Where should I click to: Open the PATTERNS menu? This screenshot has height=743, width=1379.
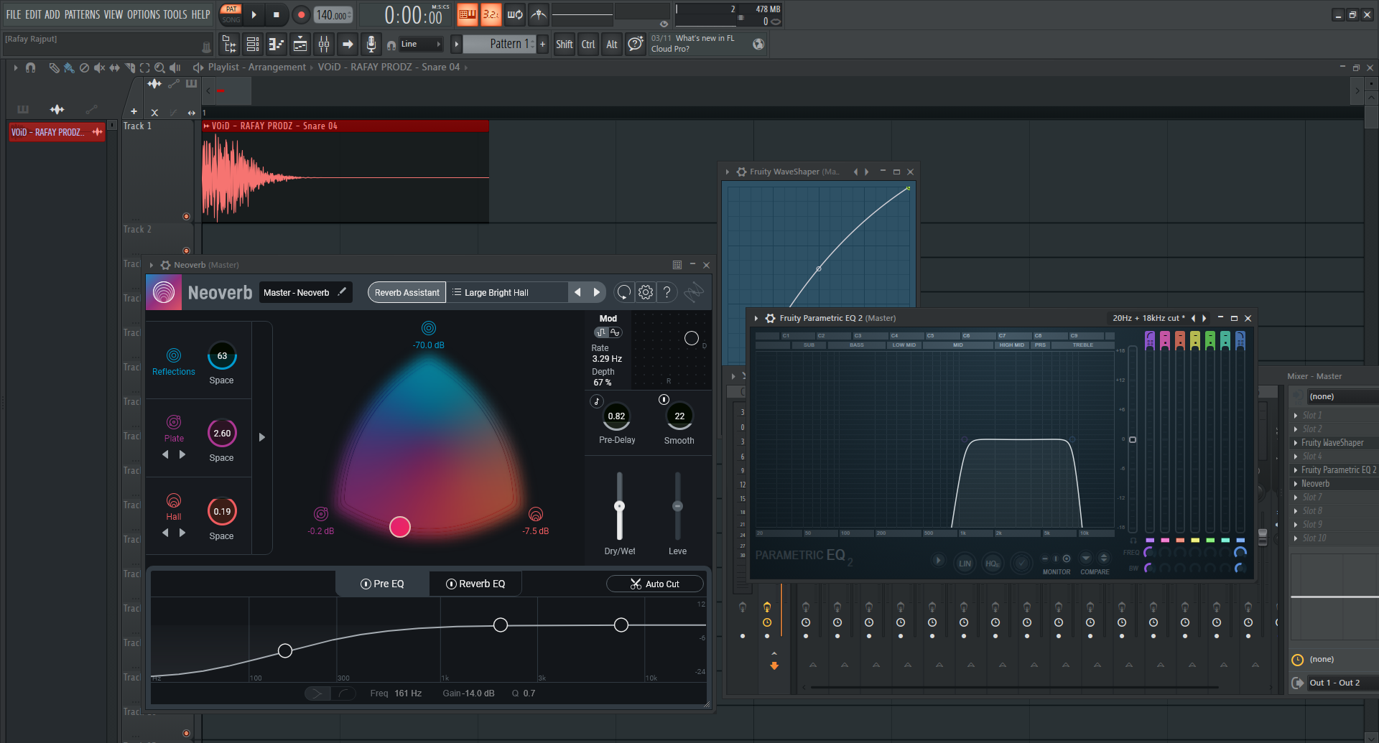point(82,14)
